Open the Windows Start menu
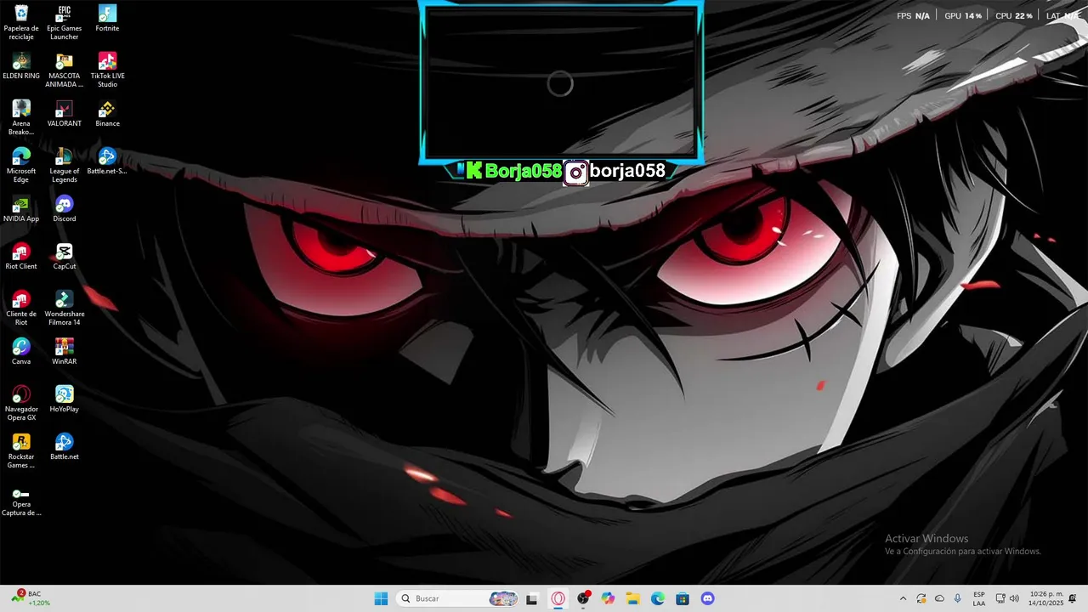The image size is (1088, 612). point(381,598)
